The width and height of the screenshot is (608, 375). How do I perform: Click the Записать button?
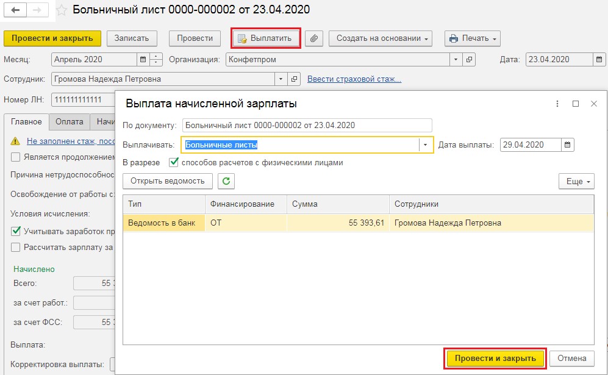[x=132, y=38]
